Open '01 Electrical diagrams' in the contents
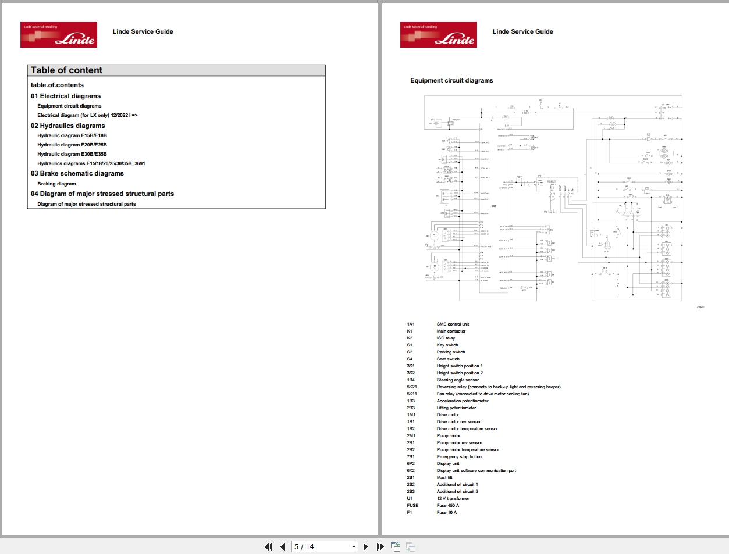The image size is (729, 554). point(66,96)
